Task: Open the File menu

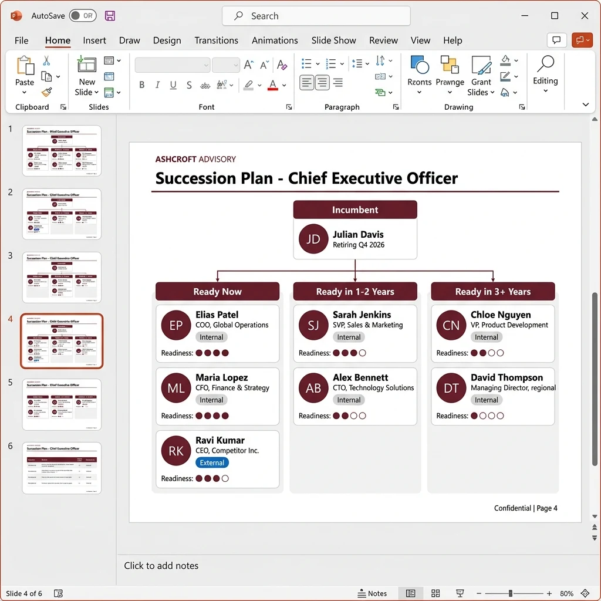Action: (22, 40)
